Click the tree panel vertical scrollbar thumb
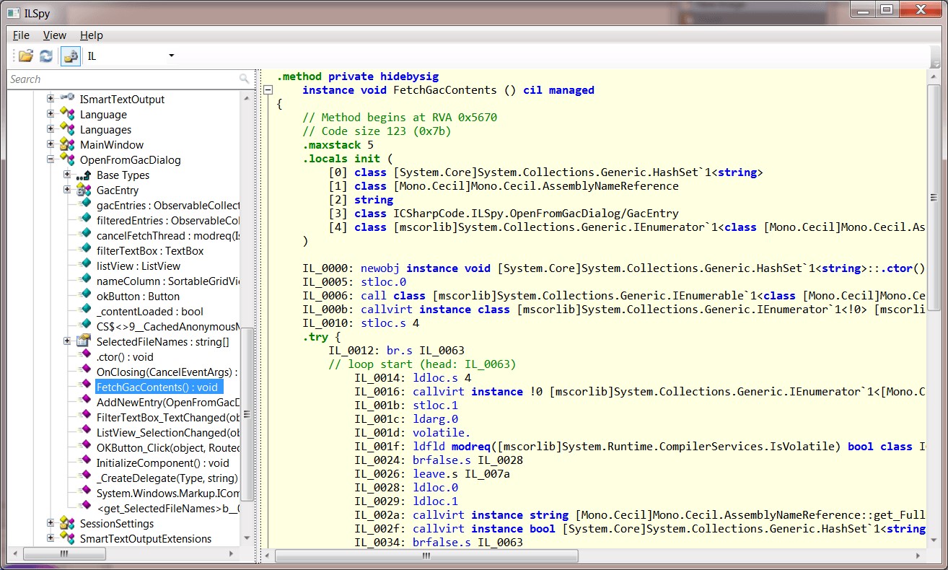This screenshot has width=948, height=570. [x=247, y=414]
